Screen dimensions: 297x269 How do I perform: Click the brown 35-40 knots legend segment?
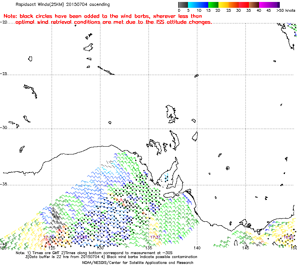(254, 5)
